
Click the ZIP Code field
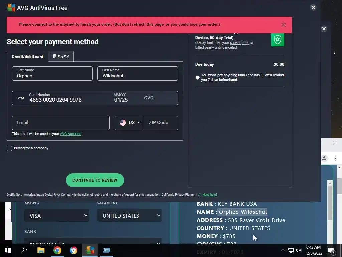161,123
